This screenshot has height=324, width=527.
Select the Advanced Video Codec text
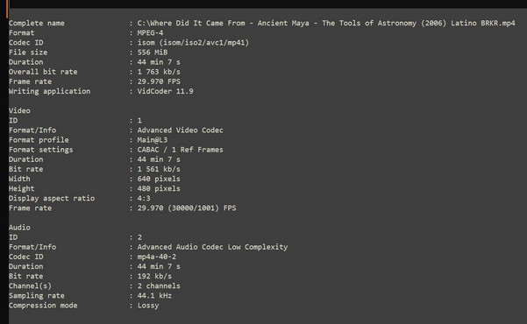pos(180,130)
